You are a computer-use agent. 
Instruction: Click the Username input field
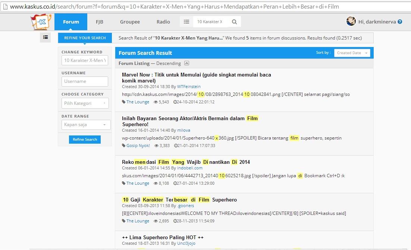pyautogui.click(x=85, y=81)
